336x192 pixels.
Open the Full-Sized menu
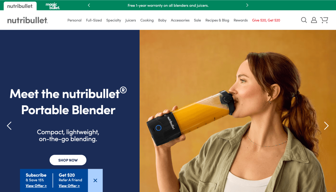[x=94, y=20]
